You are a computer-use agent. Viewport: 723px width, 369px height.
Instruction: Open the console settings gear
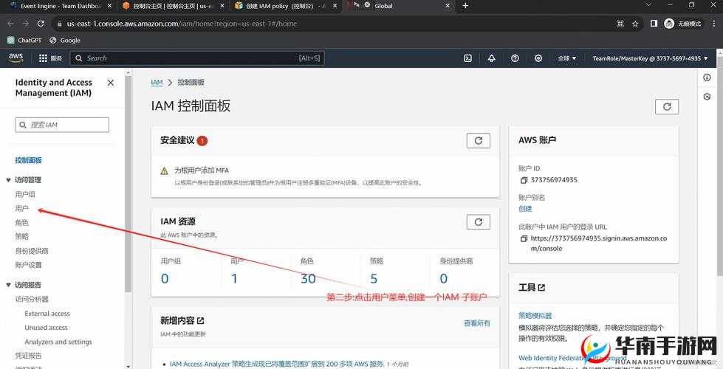pyautogui.click(x=538, y=58)
